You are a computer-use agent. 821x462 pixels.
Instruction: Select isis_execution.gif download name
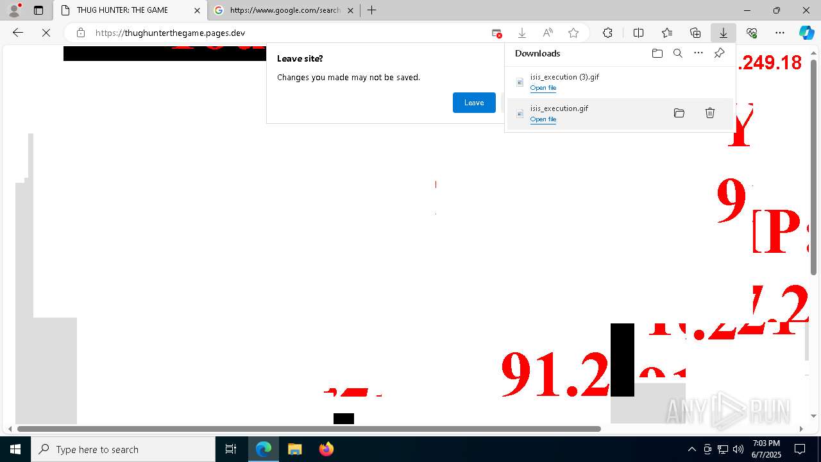click(x=559, y=108)
